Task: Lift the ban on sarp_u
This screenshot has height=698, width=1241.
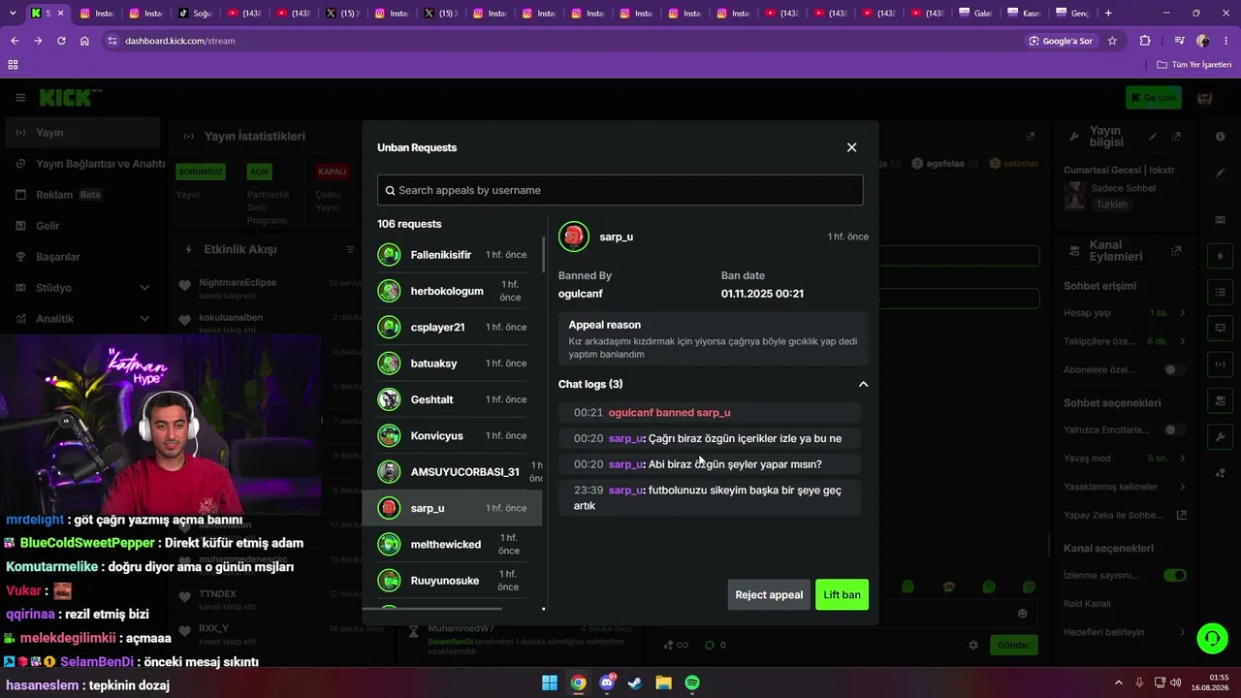Action: click(x=842, y=594)
